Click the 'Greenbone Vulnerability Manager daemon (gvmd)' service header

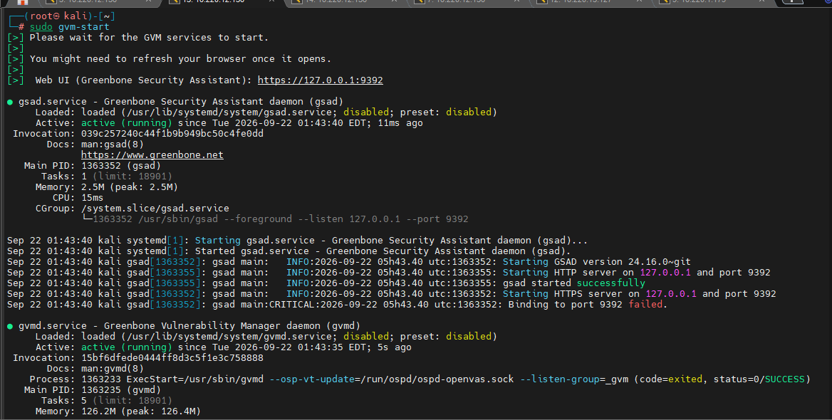tap(232, 325)
